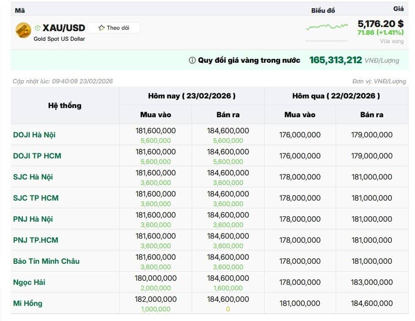Click Bán ra header under Hôm qua
This screenshot has height=321, width=415.
click(372, 114)
